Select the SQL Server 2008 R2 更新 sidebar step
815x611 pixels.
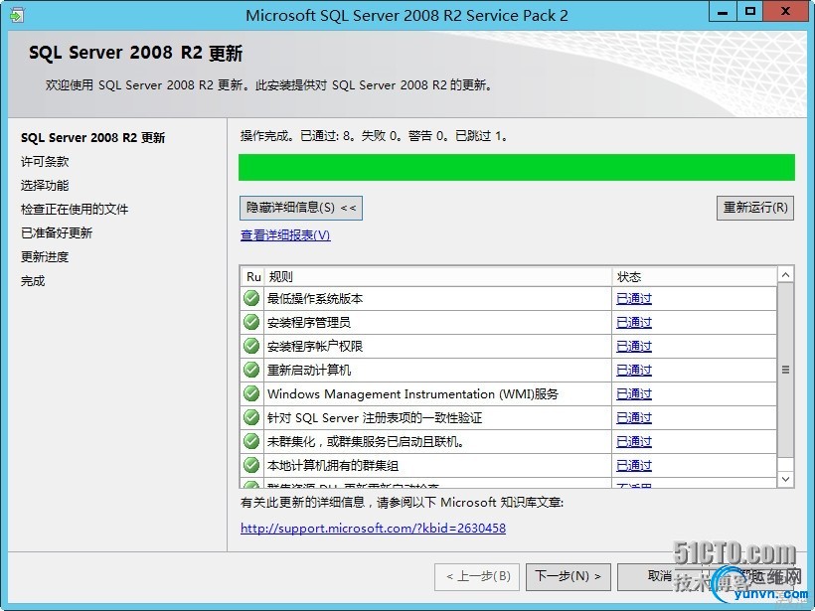tap(93, 138)
